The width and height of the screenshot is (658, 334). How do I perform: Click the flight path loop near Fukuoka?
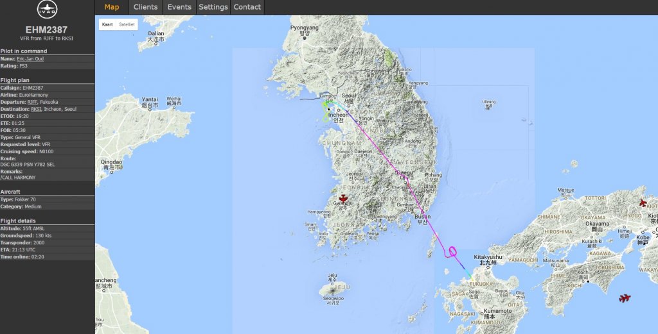click(x=452, y=251)
